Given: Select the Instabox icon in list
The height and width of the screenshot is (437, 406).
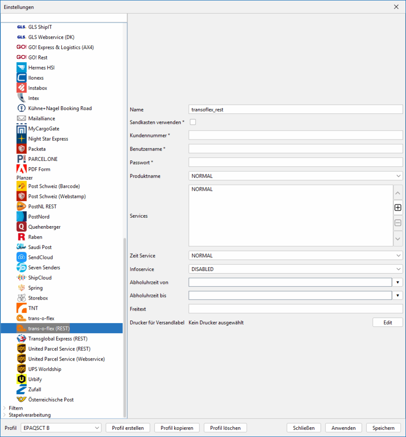Looking at the screenshot, I should pos(21,88).
